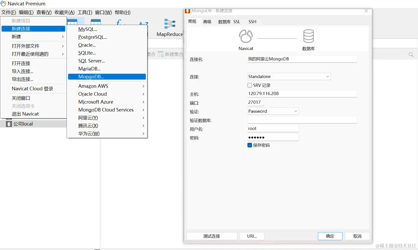Choose 导入连接... in the File menu
Image resolution: width=418 pixels, height=250 pixels.
click(33, 71)
